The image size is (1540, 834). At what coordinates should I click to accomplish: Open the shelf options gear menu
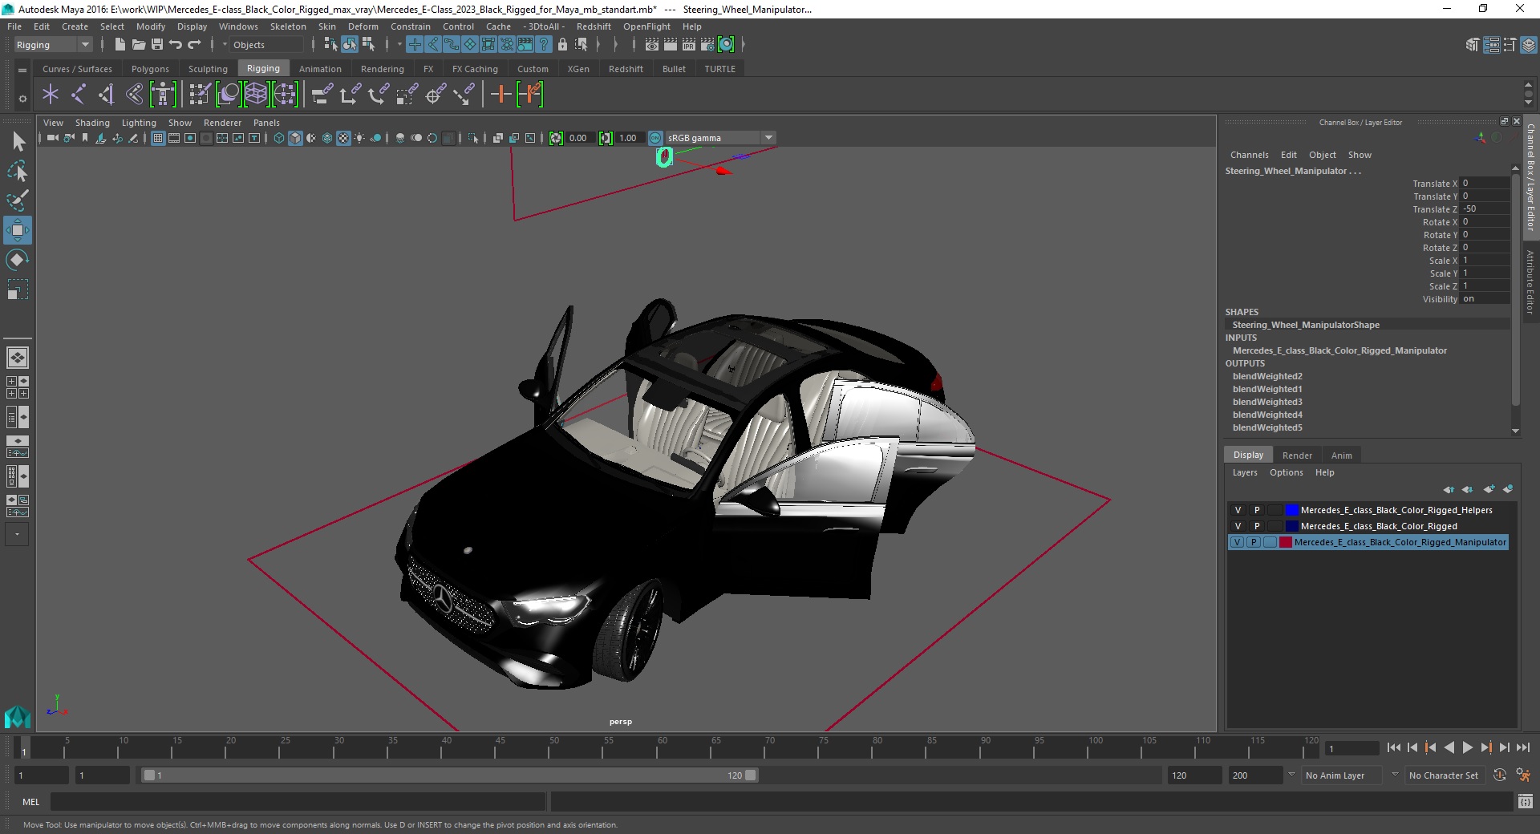click(22, 99)
